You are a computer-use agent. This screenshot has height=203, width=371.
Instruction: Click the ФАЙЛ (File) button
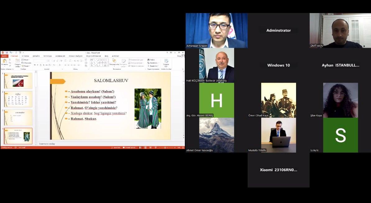pos(4,56)
